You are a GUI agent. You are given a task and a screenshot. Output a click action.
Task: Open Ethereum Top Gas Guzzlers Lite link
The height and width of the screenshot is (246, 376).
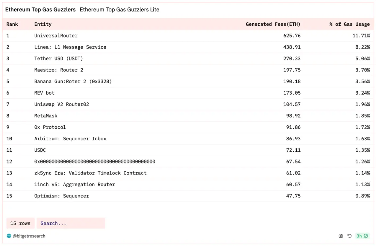(119, 10)
